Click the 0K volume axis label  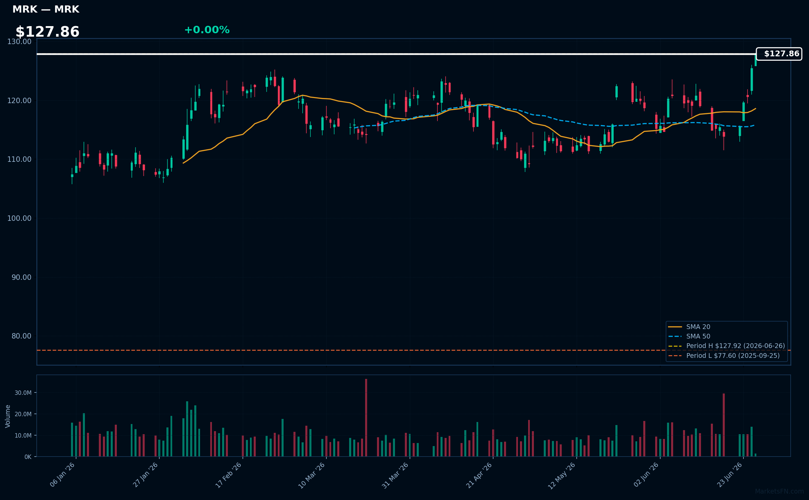(x=28, y=457)
